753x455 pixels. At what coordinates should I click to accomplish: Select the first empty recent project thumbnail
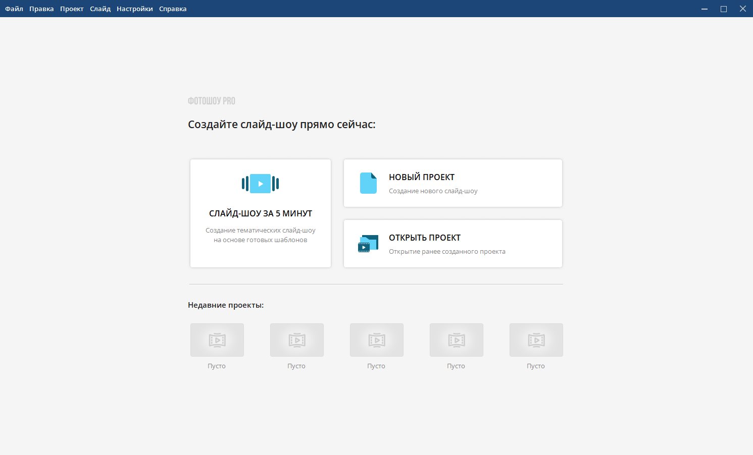[217, 340]
